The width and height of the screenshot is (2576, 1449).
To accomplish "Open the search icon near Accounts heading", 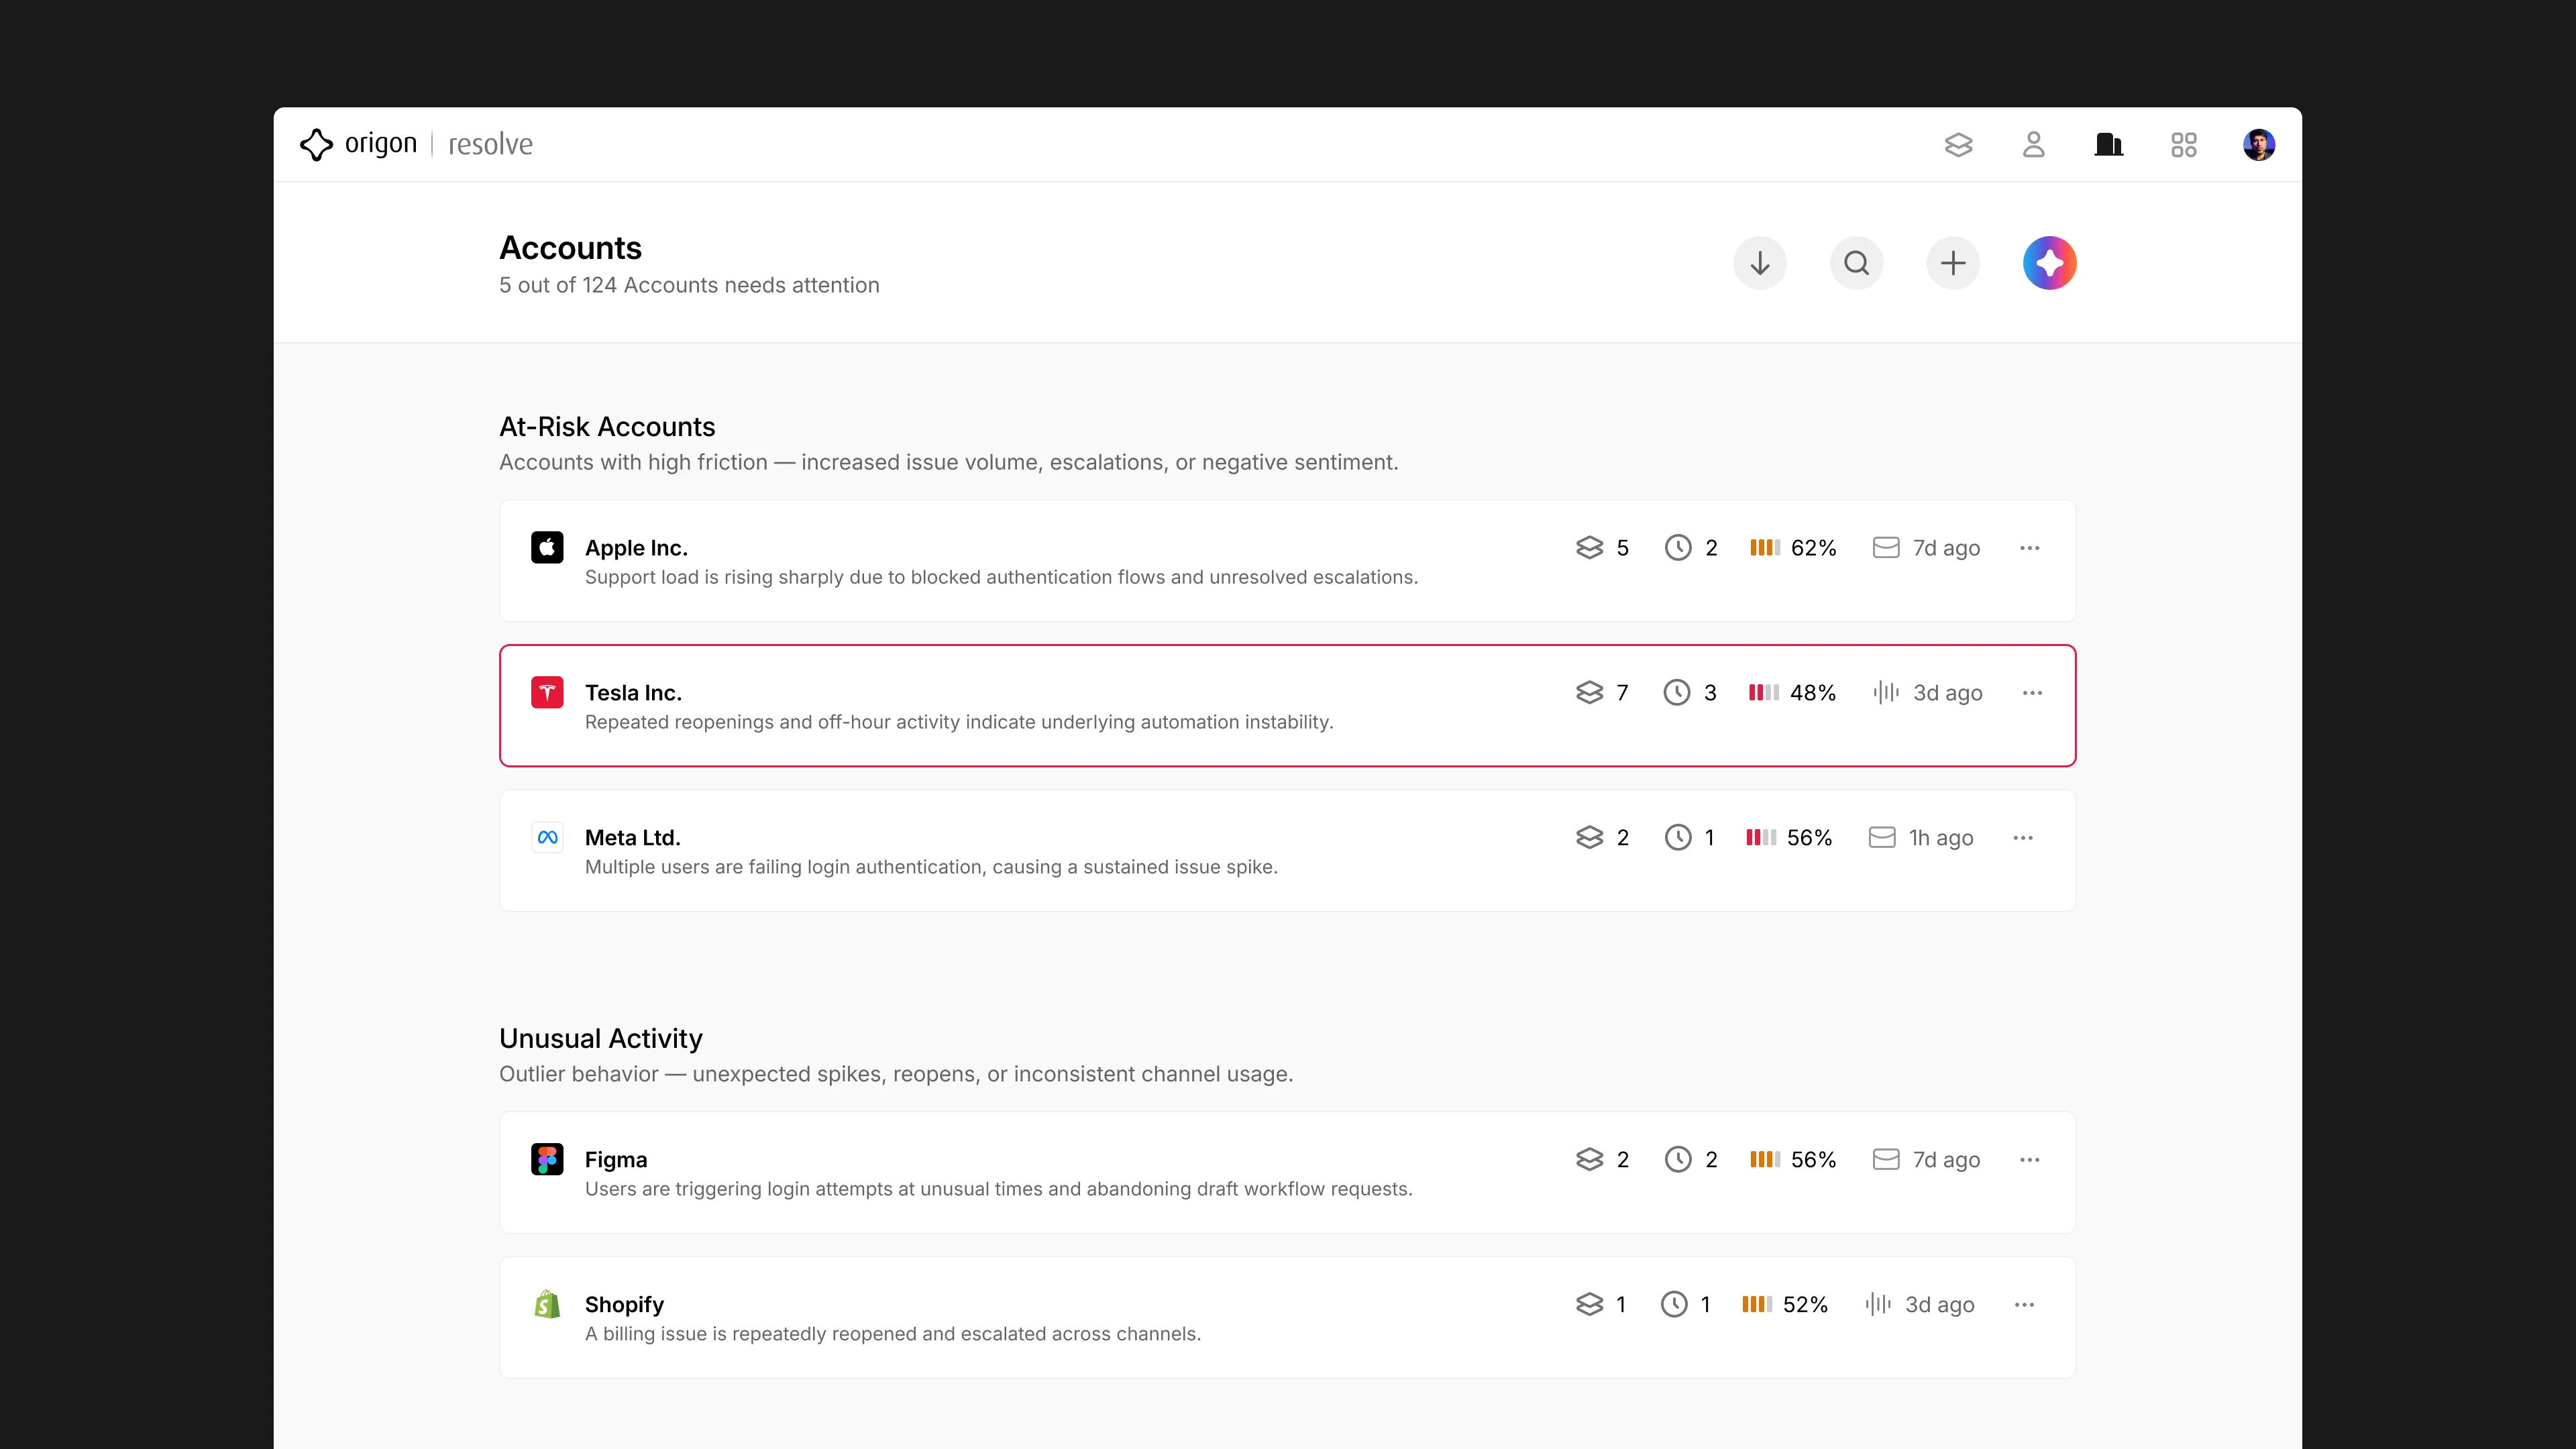I will (x=1856, y=262).
